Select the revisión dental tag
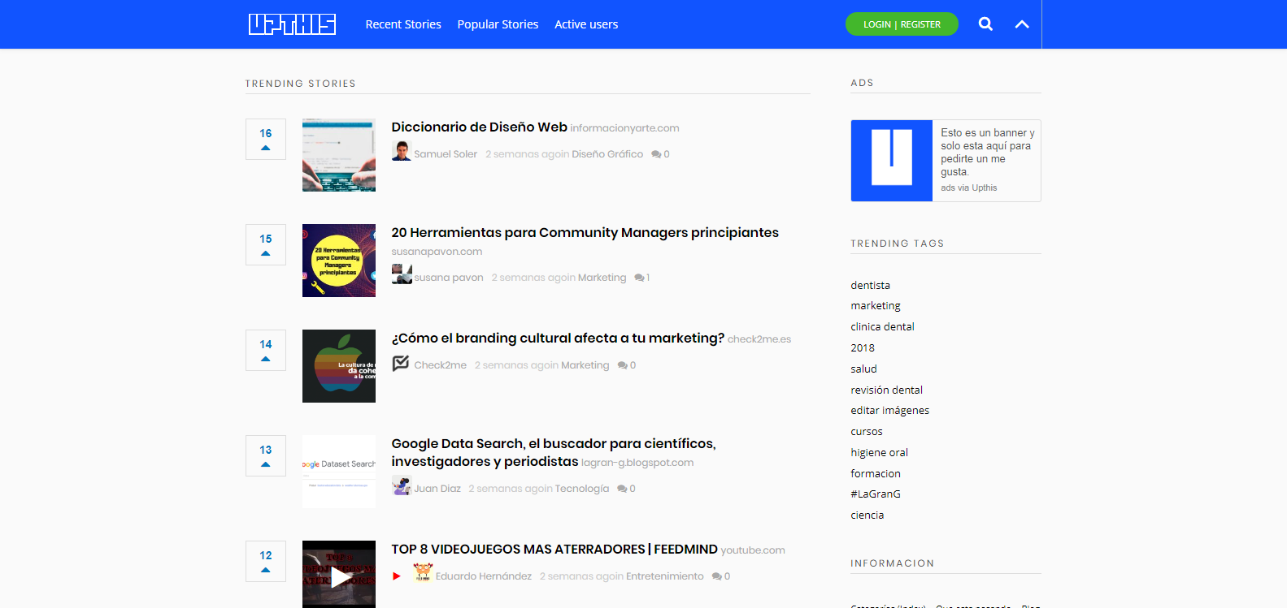 tap(886, 390)
